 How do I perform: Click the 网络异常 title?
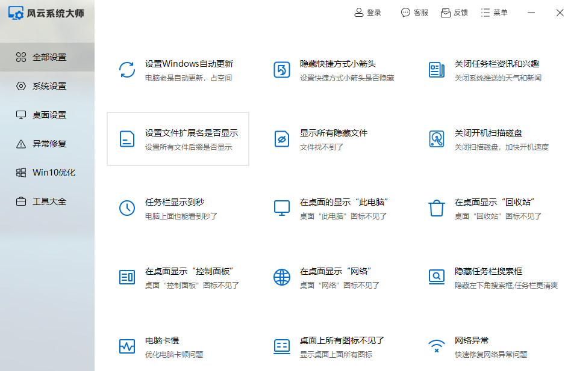[x=471, y=340]
